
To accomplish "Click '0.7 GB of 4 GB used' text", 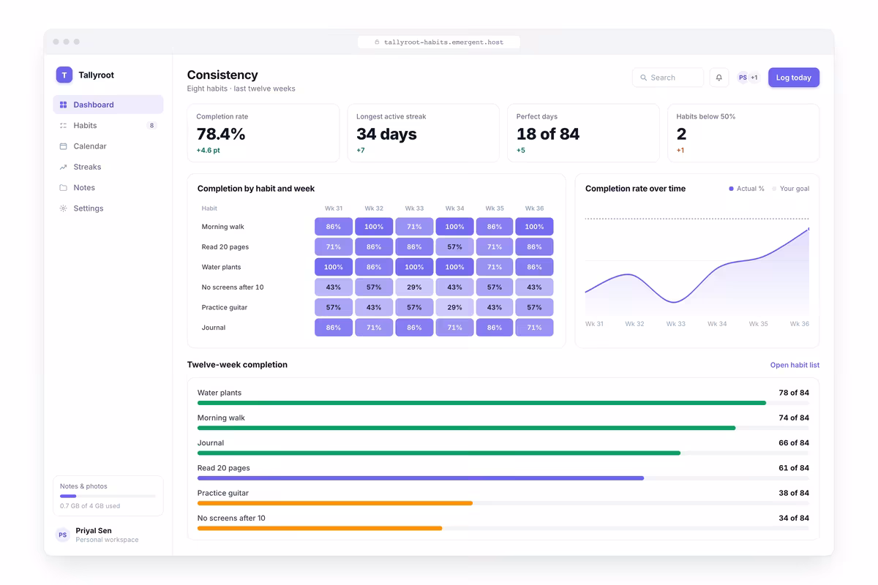I will 90,506.
